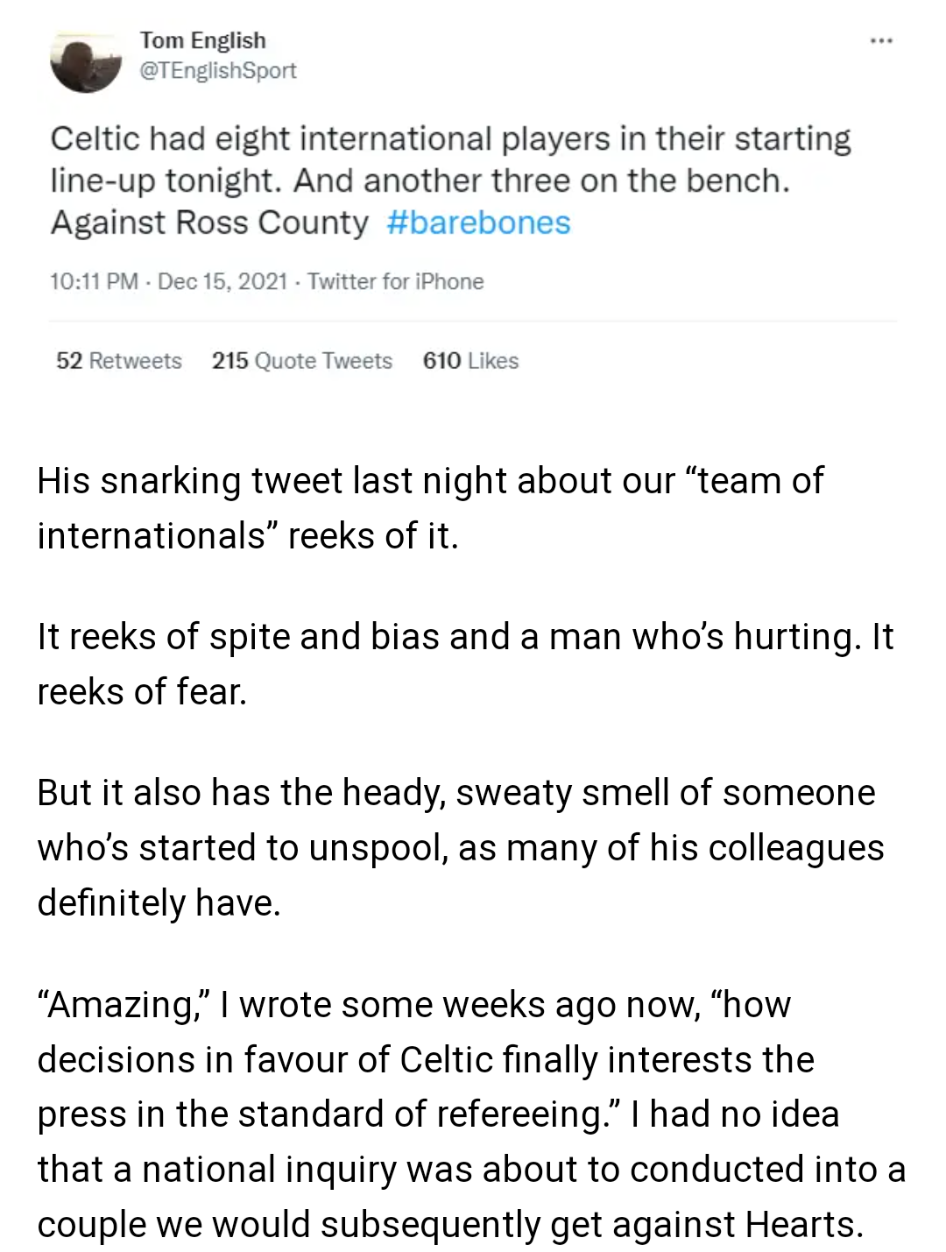Click the paragraph starting 'His snarking tweet'
This screenshot has height=1252, width=946.
(x=430, y=508)
